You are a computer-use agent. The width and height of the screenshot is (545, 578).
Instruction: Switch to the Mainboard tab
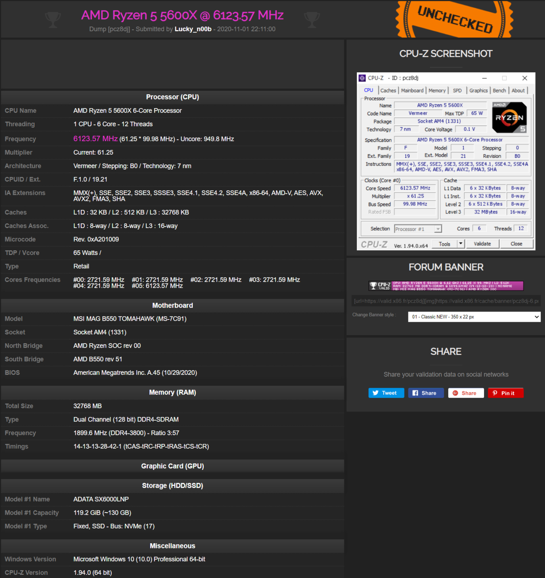[412, 91]
